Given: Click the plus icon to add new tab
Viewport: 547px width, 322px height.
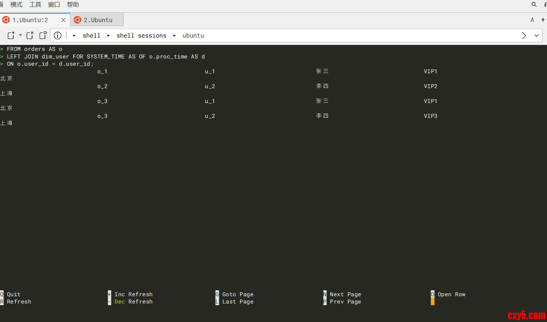Looking at the screenshot, I should pyautogui.click(x=543, y=20).
